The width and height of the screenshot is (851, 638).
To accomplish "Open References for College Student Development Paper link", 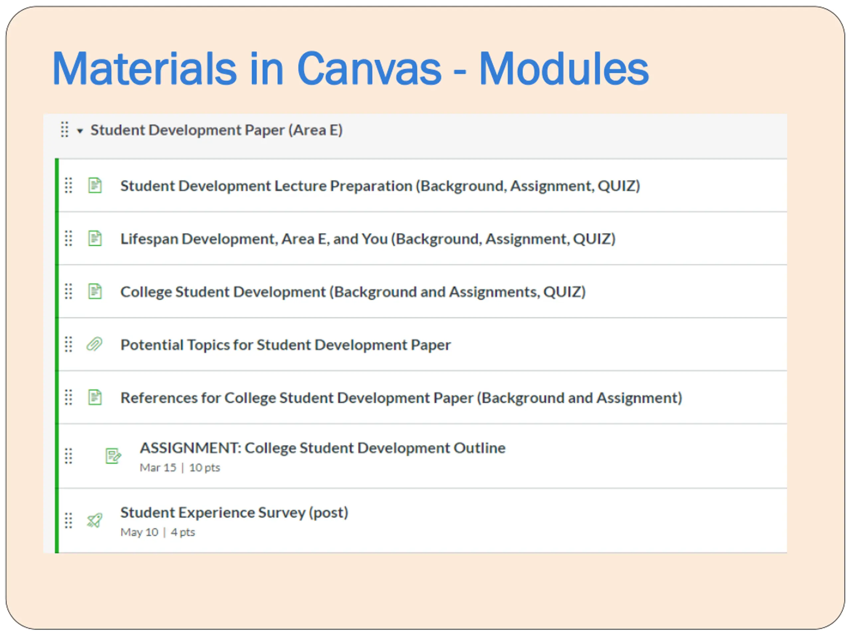I will tap(401, 398).
